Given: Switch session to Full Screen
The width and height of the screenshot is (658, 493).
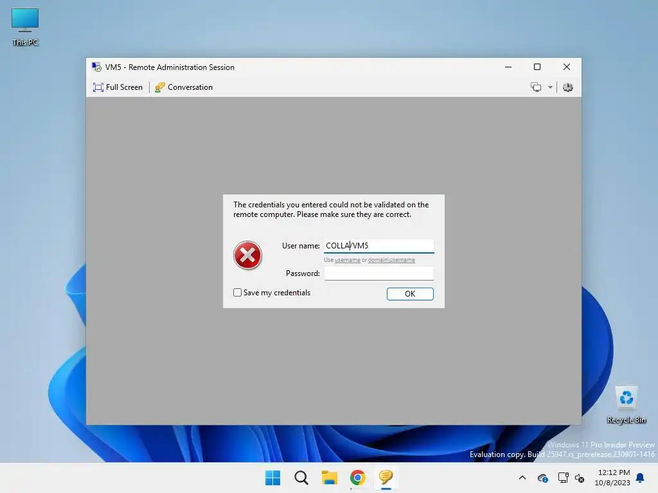Looking at the screenshot, I should click(x=118, y=87).
